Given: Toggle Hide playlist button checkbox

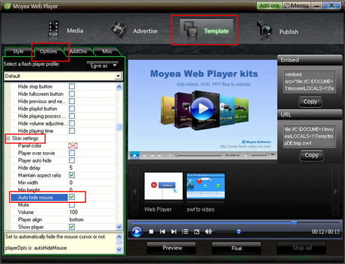Looking at the screenshot, I should [72, 108].
